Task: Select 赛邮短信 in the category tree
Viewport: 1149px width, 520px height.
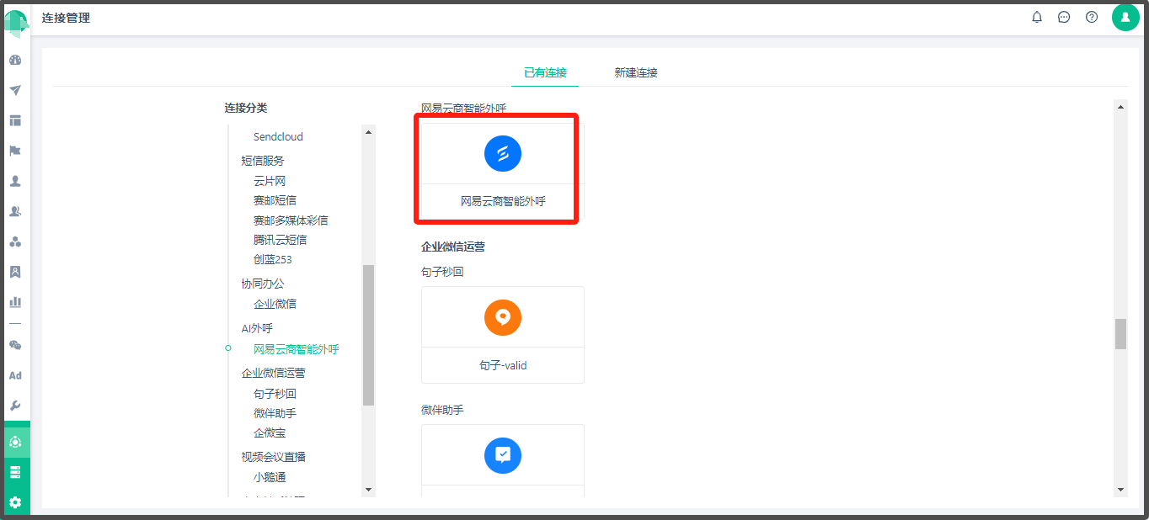Action: pos(275,200)
